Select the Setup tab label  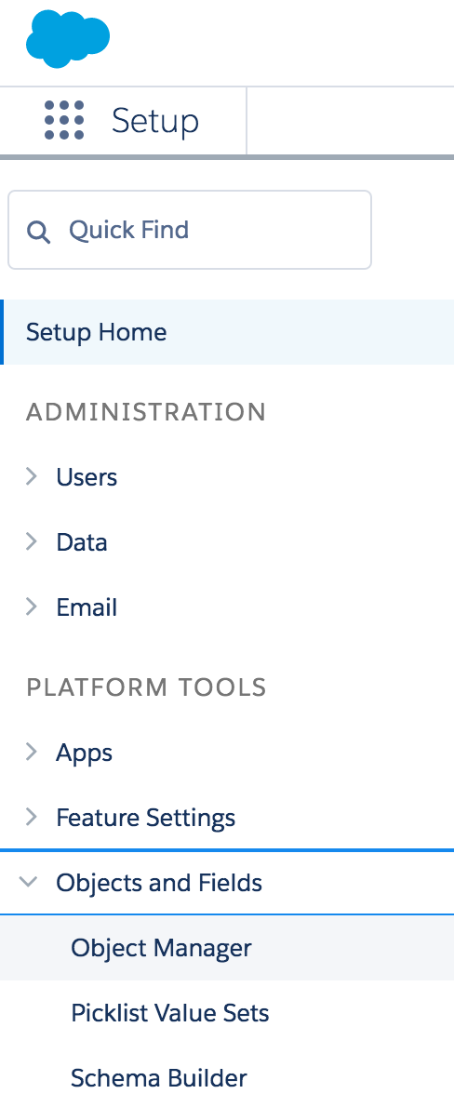pos(155,121)
